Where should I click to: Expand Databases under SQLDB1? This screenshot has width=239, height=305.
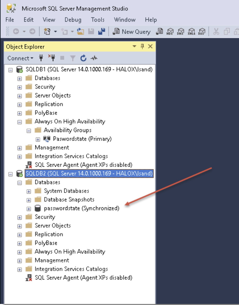(20, 79)
